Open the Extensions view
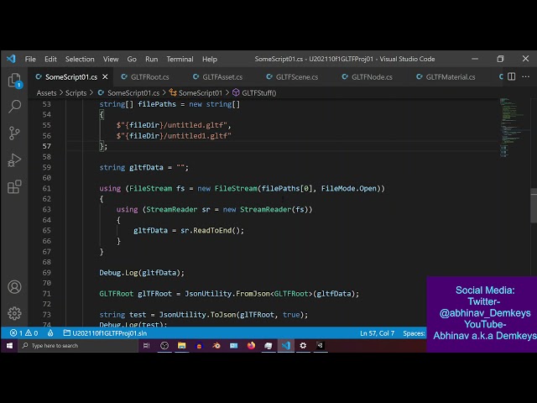The image size is (537, 403). coord(15,186)
